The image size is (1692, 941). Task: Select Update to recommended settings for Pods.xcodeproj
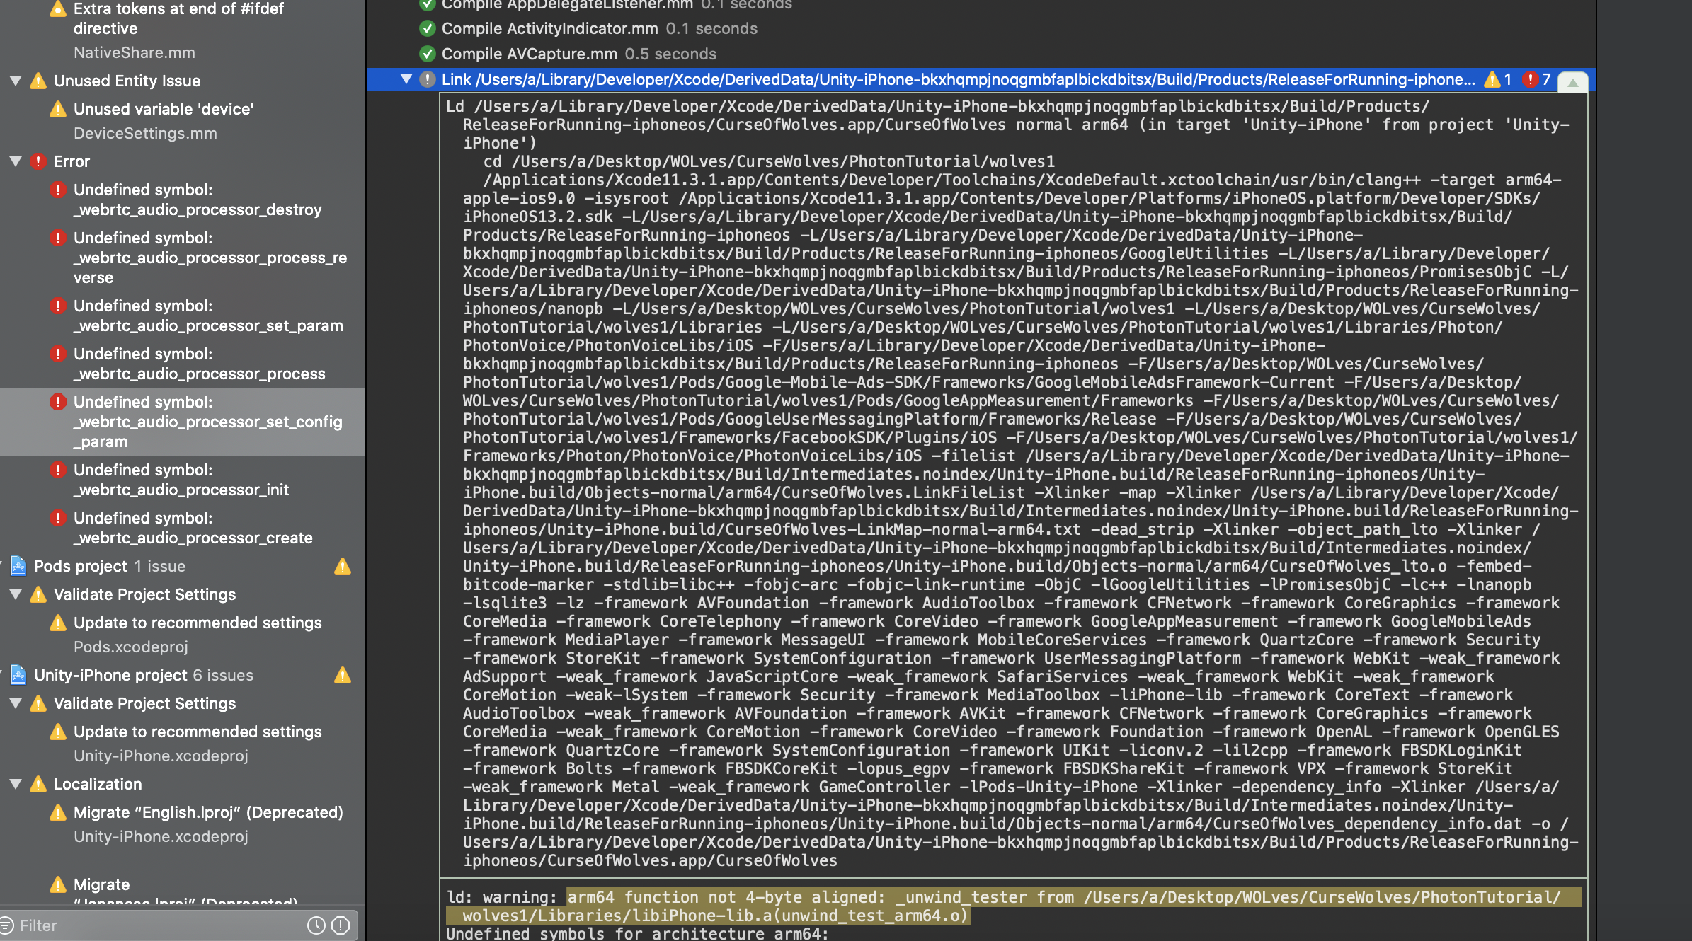[x=198, y=623]
